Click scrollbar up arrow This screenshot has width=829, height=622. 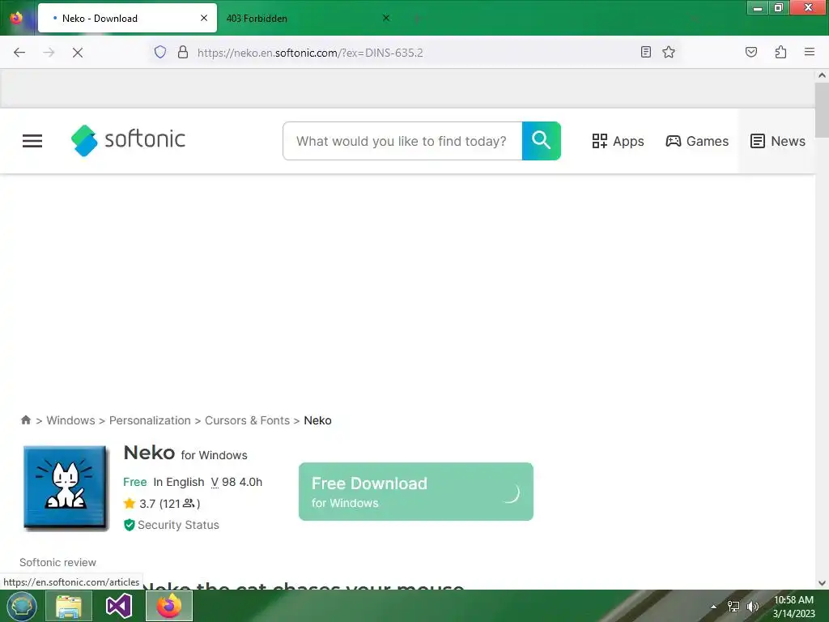[822, 75]
